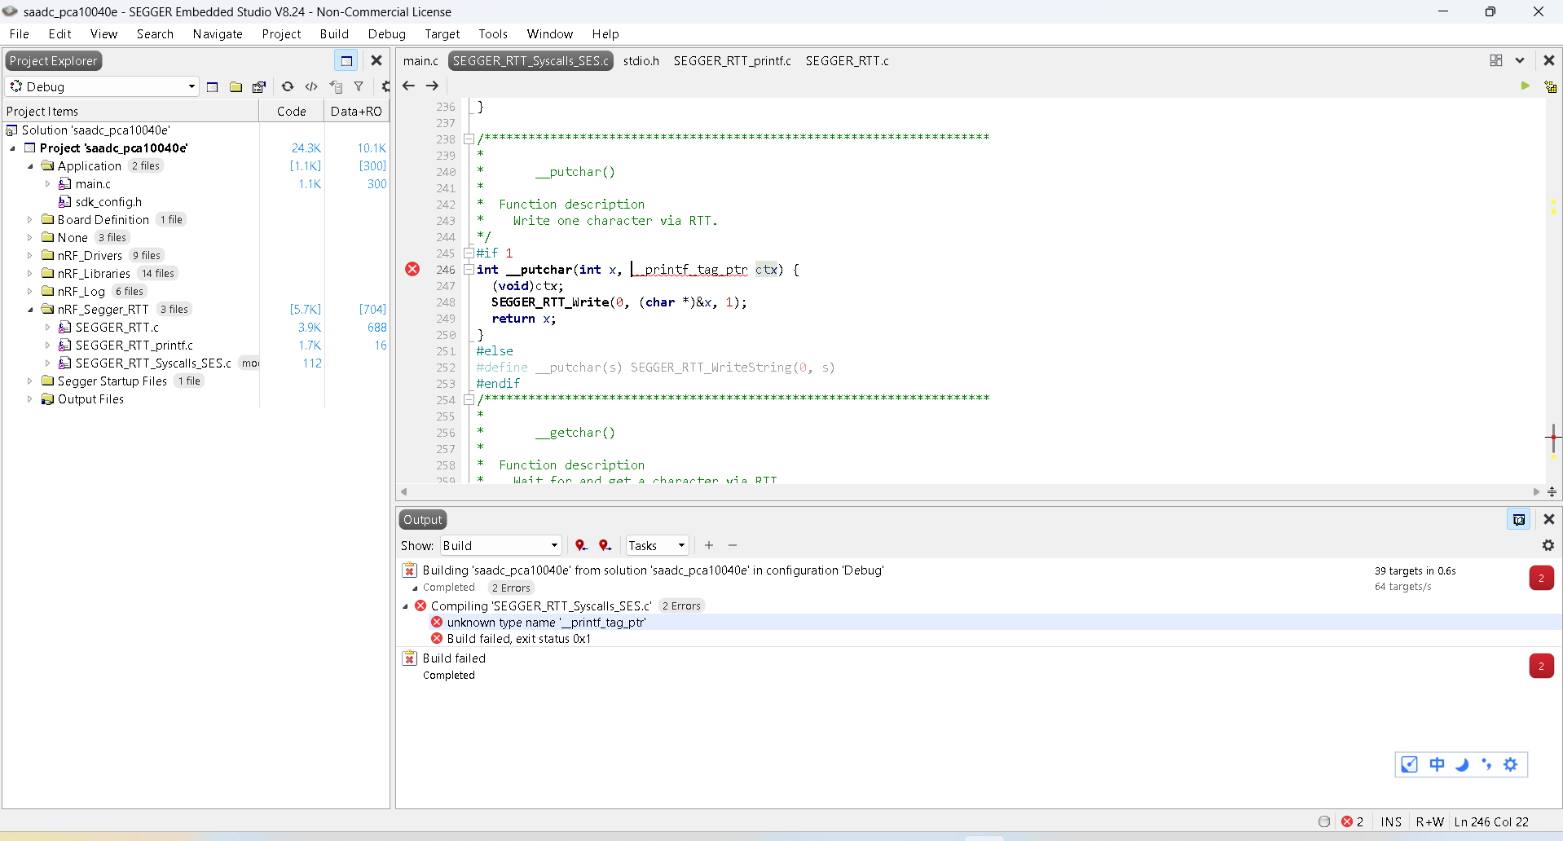Switch to the main.c editor tab
Image resolution: width=1563 pixels, height=841 pixels.
[x=420, y=60]
